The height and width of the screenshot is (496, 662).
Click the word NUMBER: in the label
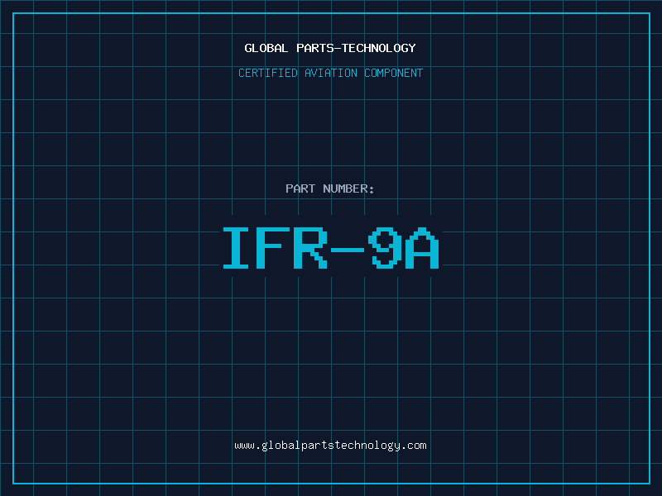pyautogui.click(x=348, y=188)
